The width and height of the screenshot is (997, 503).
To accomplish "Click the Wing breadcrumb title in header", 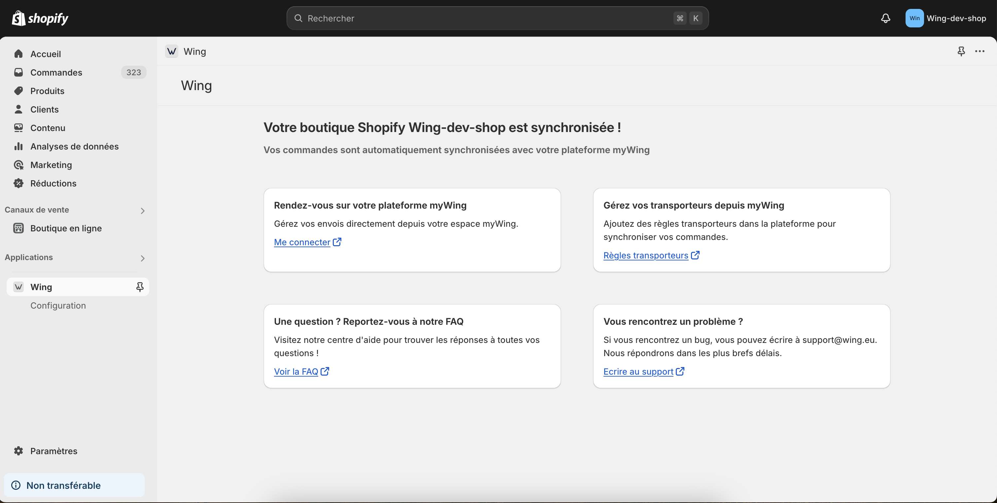I will pos(195,51).
